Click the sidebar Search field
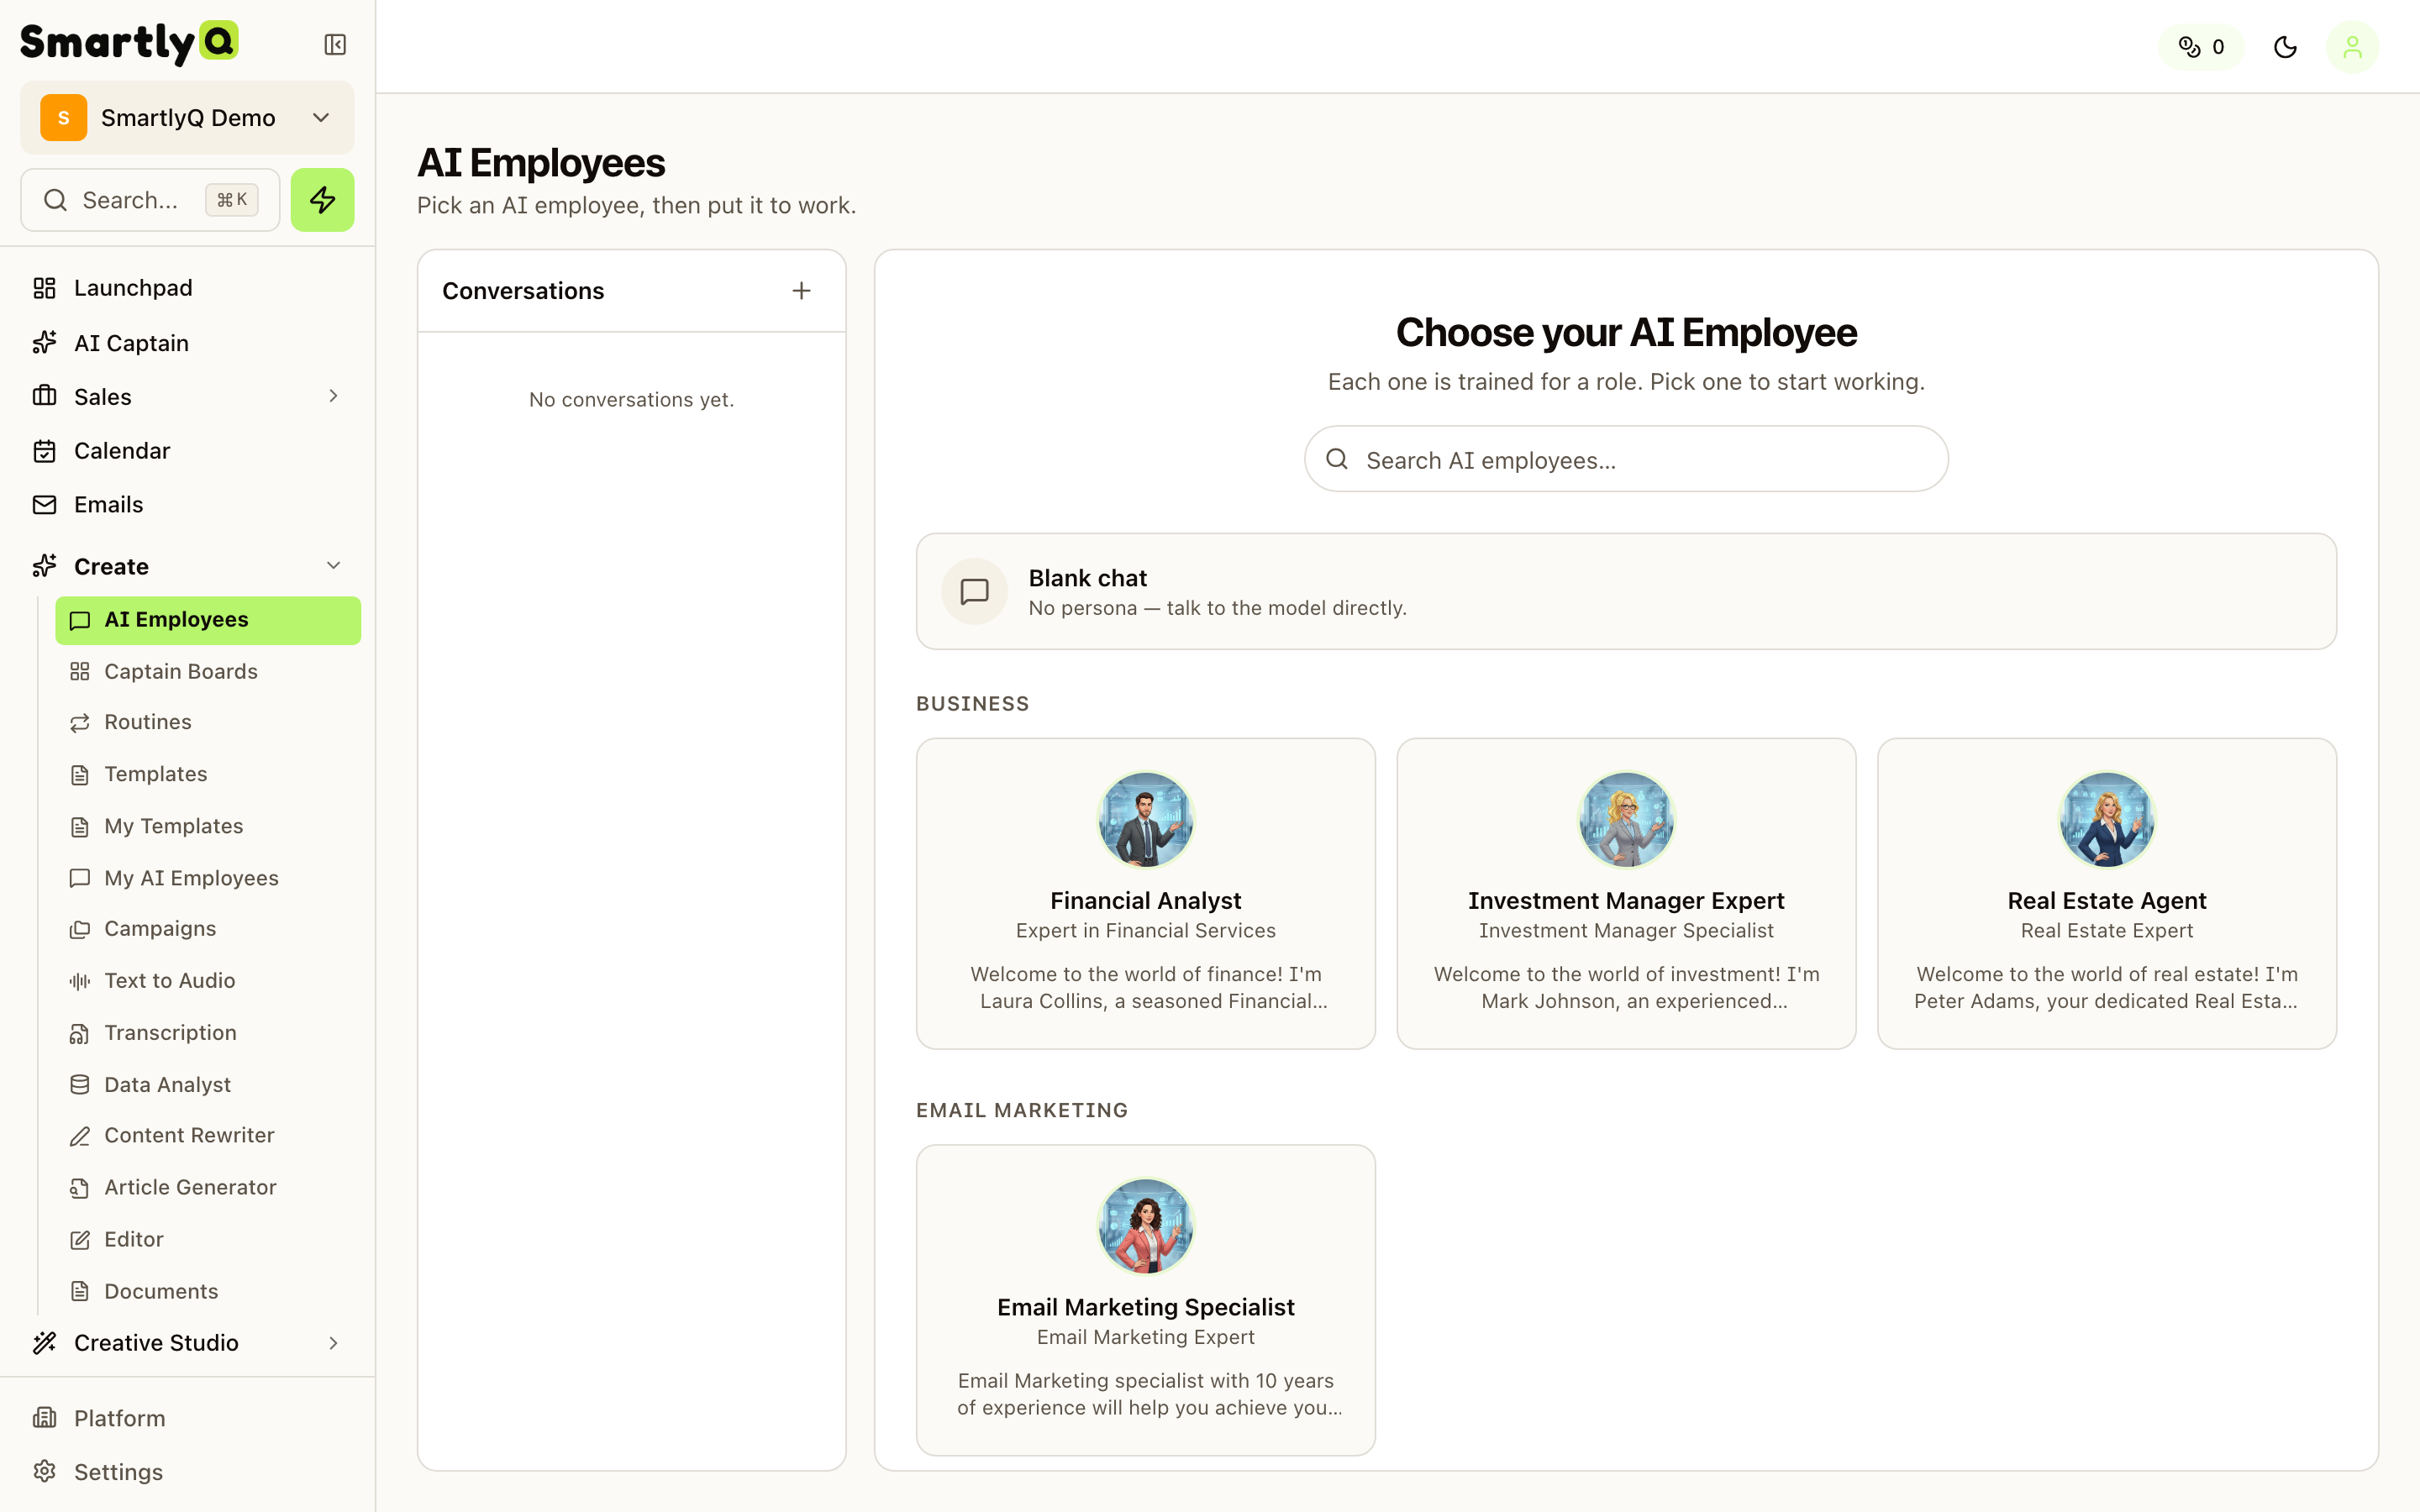This screenshot has height=1512, width=2420. pyautogui.click(x=150, y=200)
